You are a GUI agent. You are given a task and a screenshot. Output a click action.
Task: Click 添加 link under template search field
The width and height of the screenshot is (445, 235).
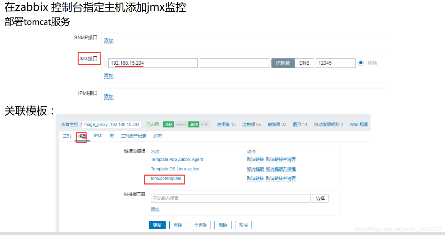point(155,209)
